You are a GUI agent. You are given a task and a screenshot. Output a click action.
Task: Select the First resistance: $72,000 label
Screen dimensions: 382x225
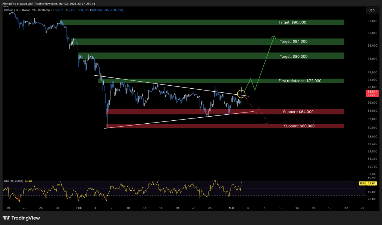(x=300, y=81)
